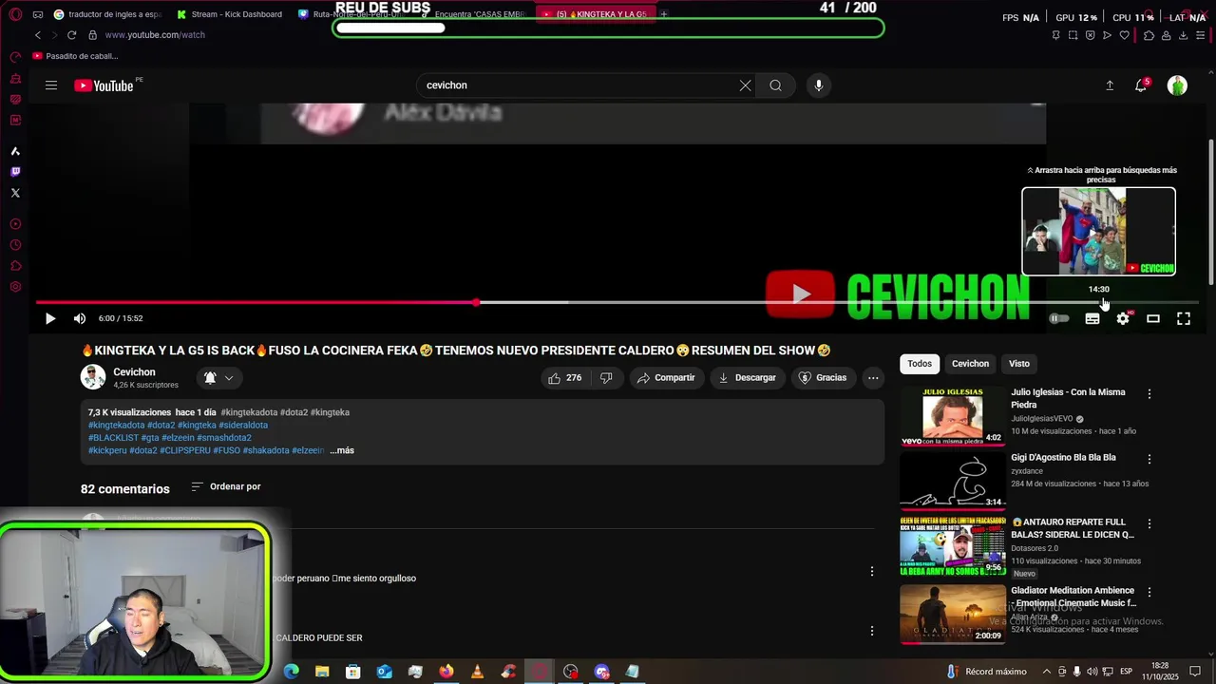Open X (Twitter) in Opera sidebar

point(15,193)
